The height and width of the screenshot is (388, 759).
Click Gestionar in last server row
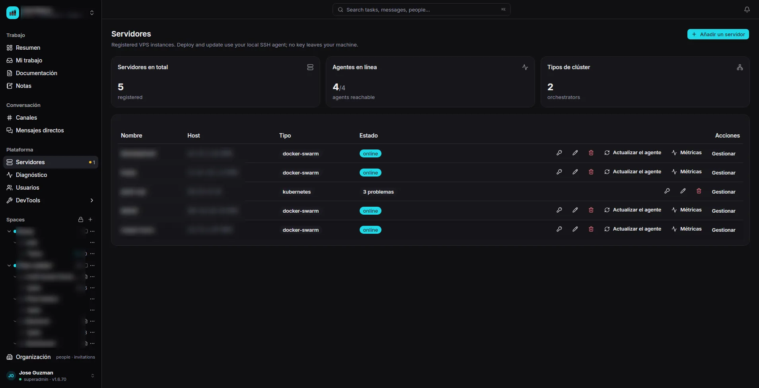[724, 230]
